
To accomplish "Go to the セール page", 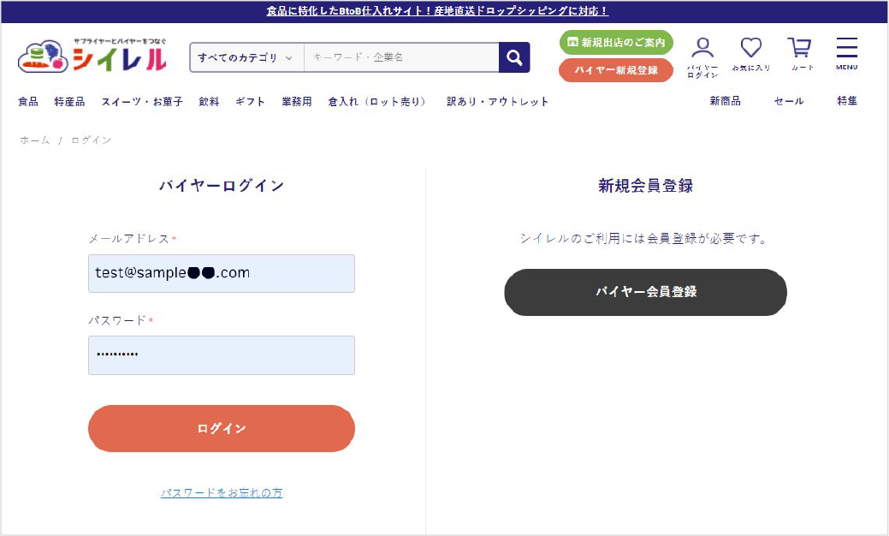I will point(788,101).
